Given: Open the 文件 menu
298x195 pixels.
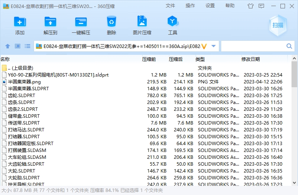Looking at the screenshot, I should [x=170, y=6].
